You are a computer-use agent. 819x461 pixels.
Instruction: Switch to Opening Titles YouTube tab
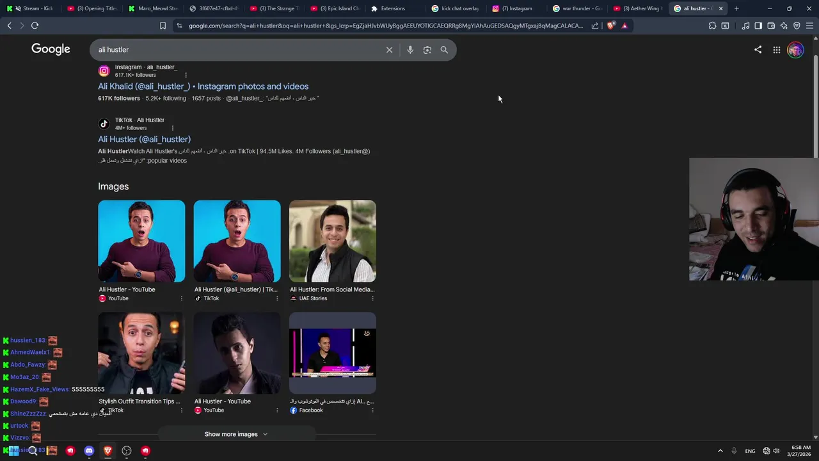point(93,8)
